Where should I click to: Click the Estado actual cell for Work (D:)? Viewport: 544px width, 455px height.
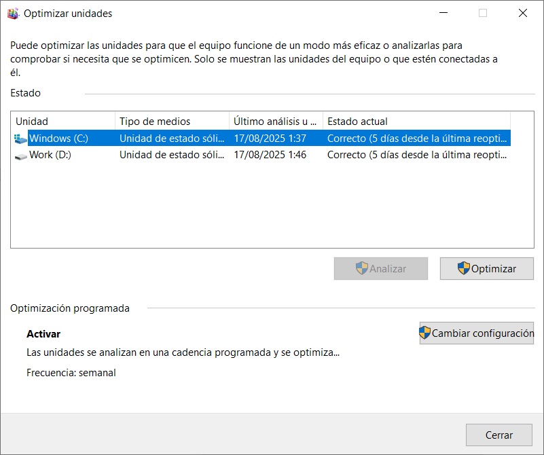(416, 155)
